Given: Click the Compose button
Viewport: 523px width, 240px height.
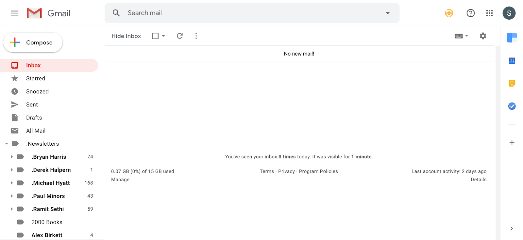Looking at the screenshot, I should [33, 42].
